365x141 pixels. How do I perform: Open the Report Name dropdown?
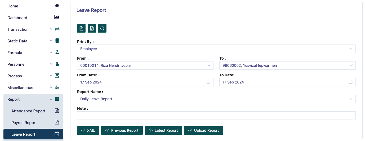coord(216,99)
